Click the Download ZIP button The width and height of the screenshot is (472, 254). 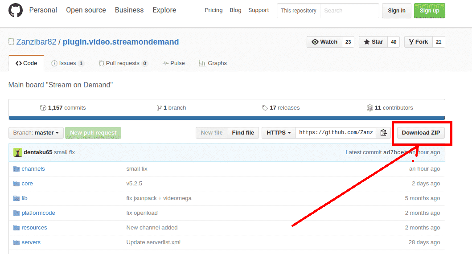coord(421,133)
